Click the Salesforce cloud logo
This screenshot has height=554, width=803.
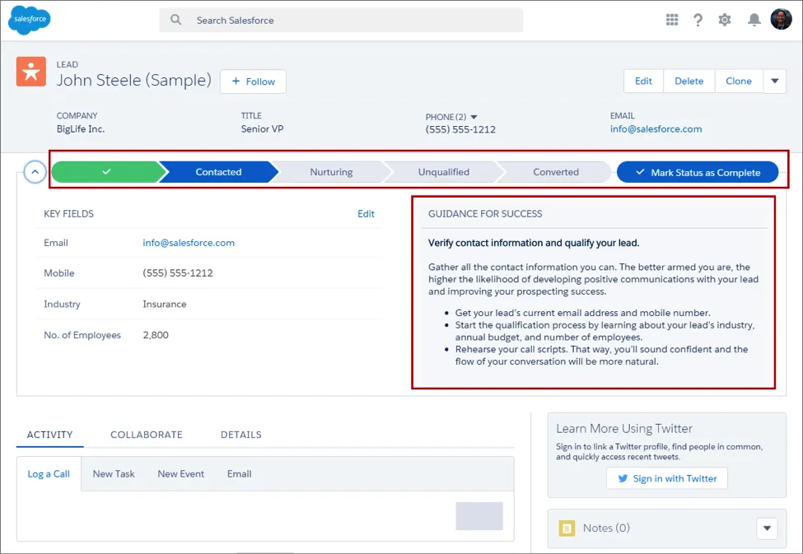tap(30, 20)
